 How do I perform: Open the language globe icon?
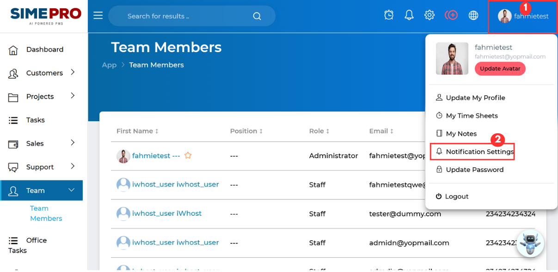click(473, 15)
